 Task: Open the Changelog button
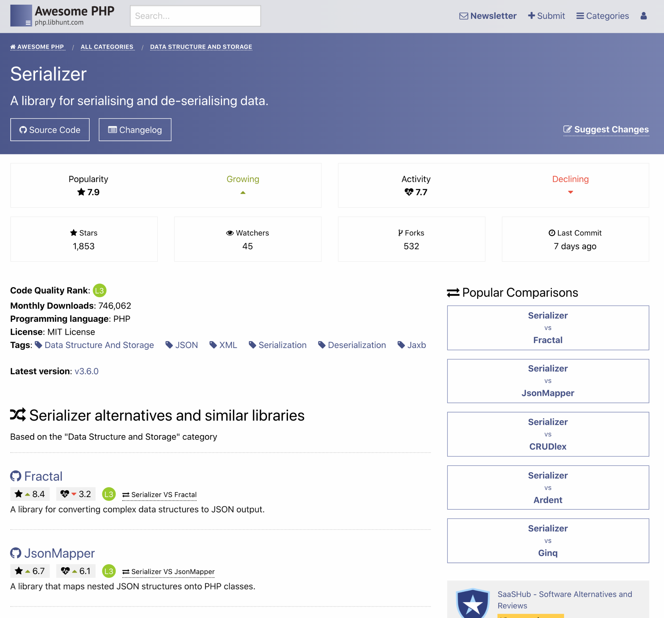point(135,130)
